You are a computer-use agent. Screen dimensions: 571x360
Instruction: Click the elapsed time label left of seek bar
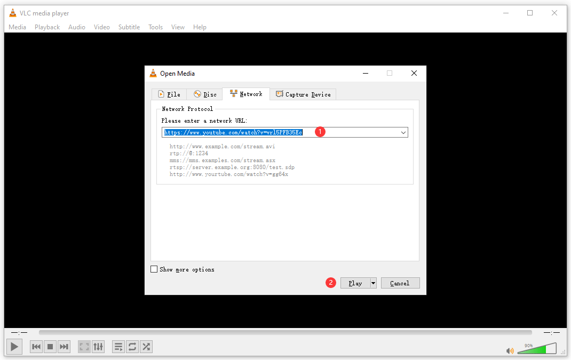(x=19, y=332)
